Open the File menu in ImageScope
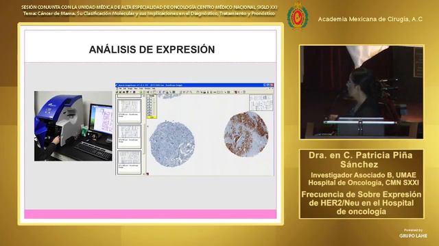The image size is (439, 246). click(x=120, y=88)
